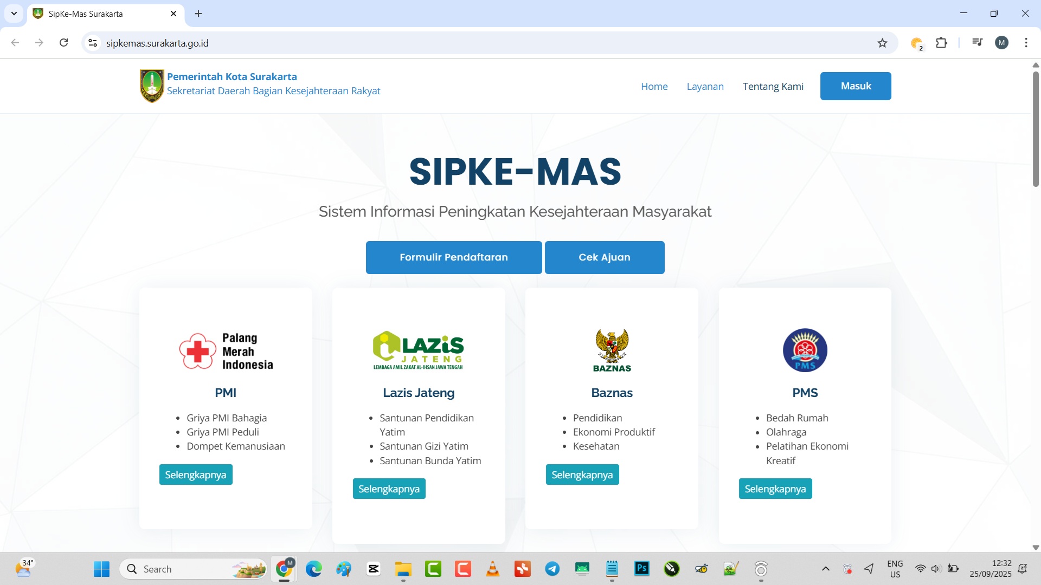
Task: Click the Lazis Jateng logo
Action: pos(418,350)
